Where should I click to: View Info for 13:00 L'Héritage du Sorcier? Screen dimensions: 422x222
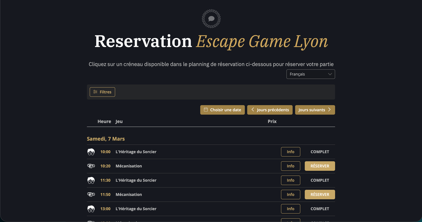coord(290,209)
